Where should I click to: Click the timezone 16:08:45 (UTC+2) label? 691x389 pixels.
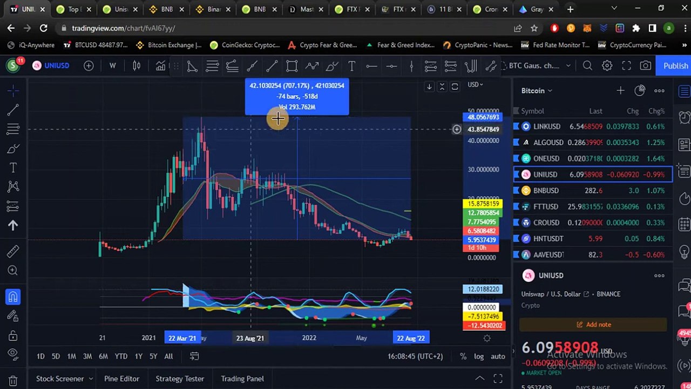[x=415, y=357]
